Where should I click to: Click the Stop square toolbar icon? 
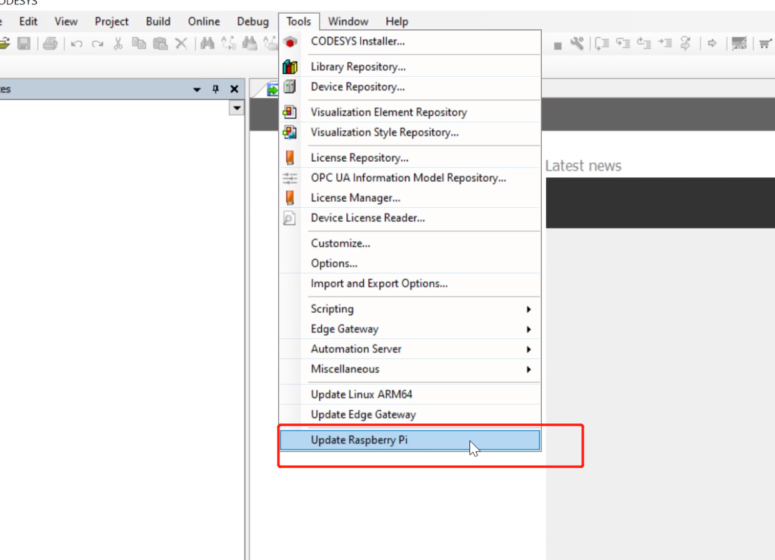(557, 45)
